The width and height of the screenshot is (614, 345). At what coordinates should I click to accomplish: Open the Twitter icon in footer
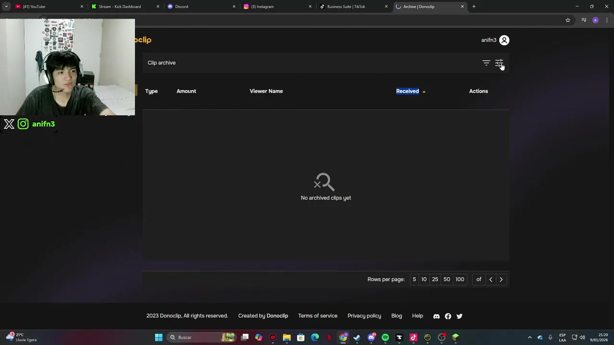click(x=460, y=316)
